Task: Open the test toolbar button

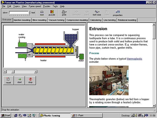Action: click(42, 13)
